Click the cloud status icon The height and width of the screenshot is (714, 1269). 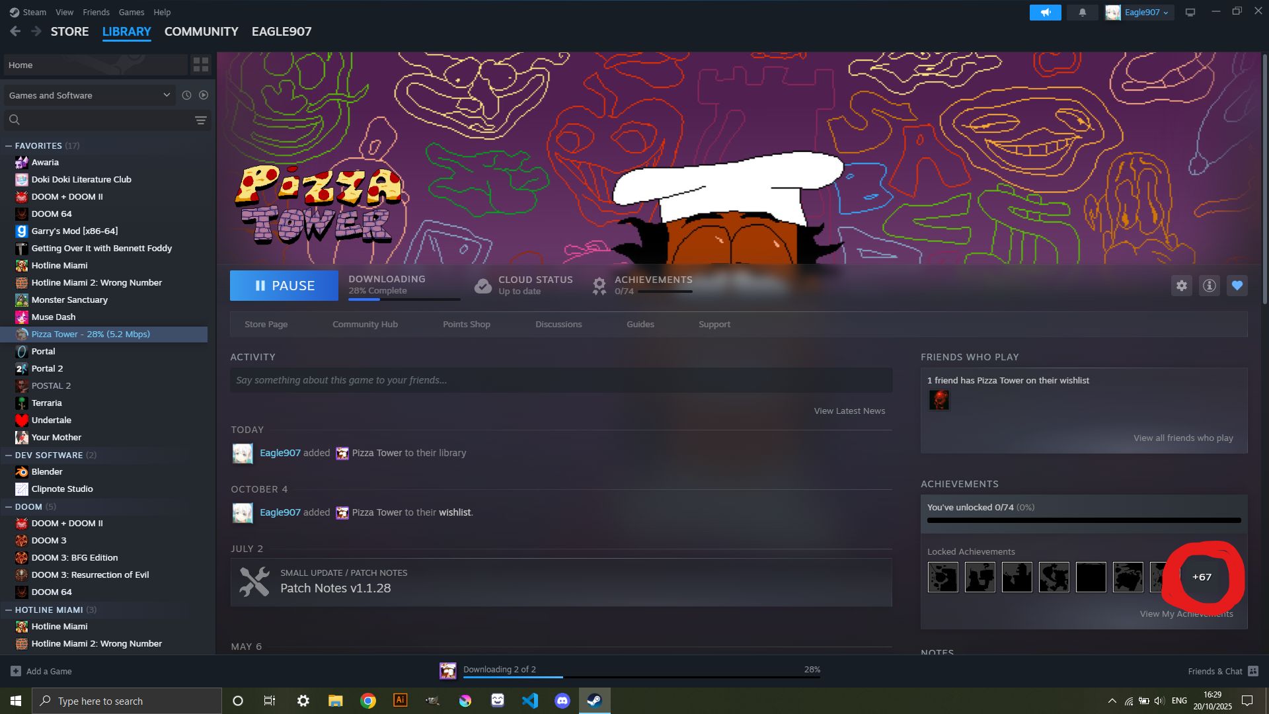pyautogui.click(x=483, y=286)
